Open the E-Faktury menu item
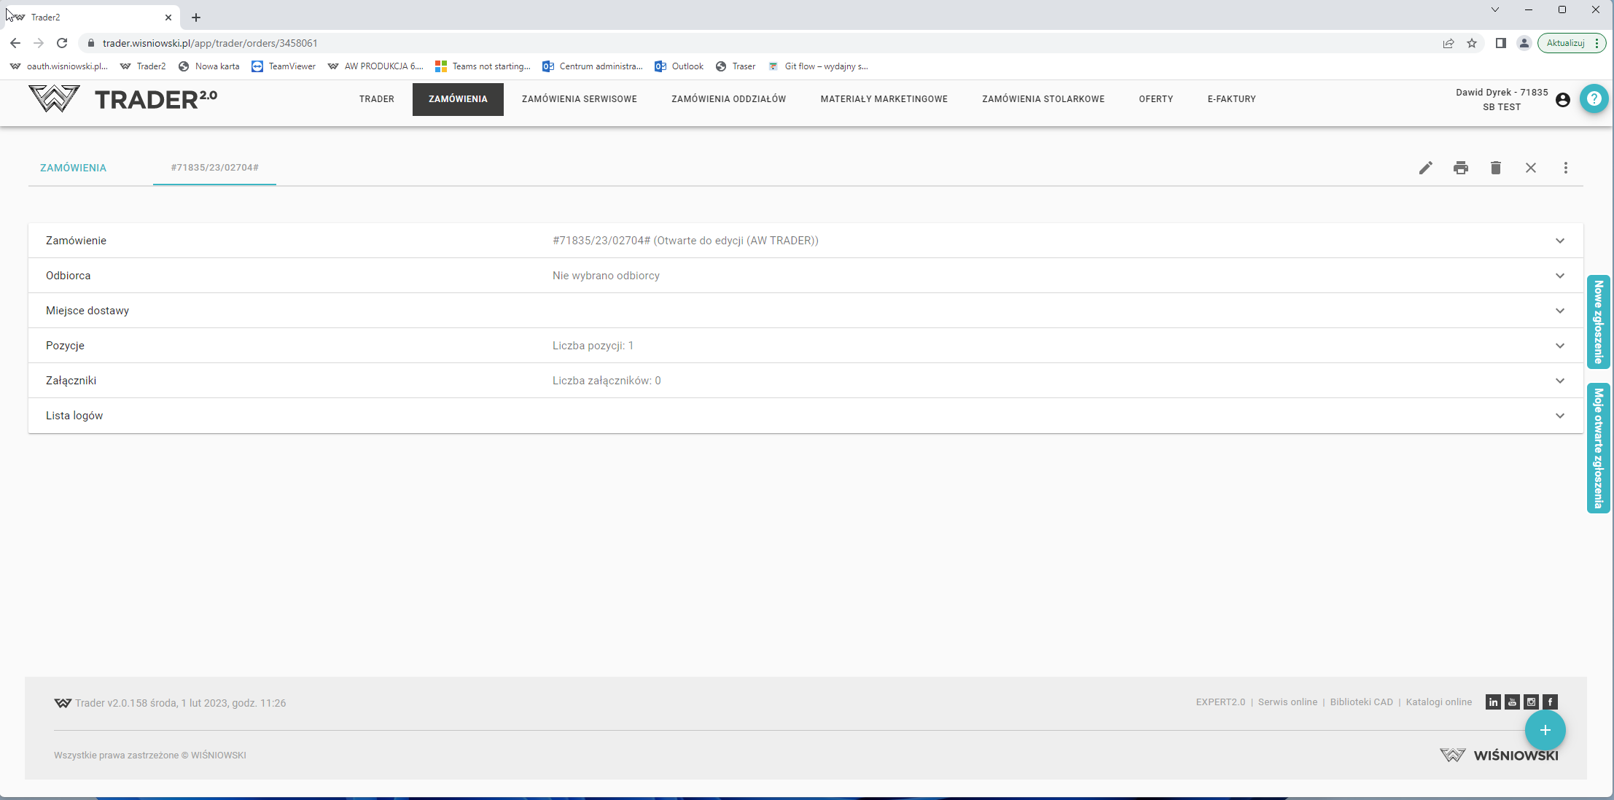 pos(1231,99)
